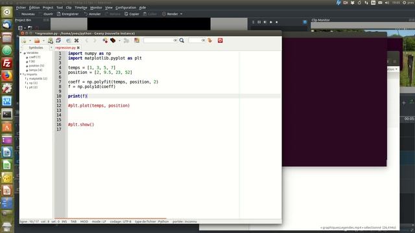Click Annuler button in Kdenlive toolbar
This screenshot has width=415, height=233.
[x=92, y=14]
